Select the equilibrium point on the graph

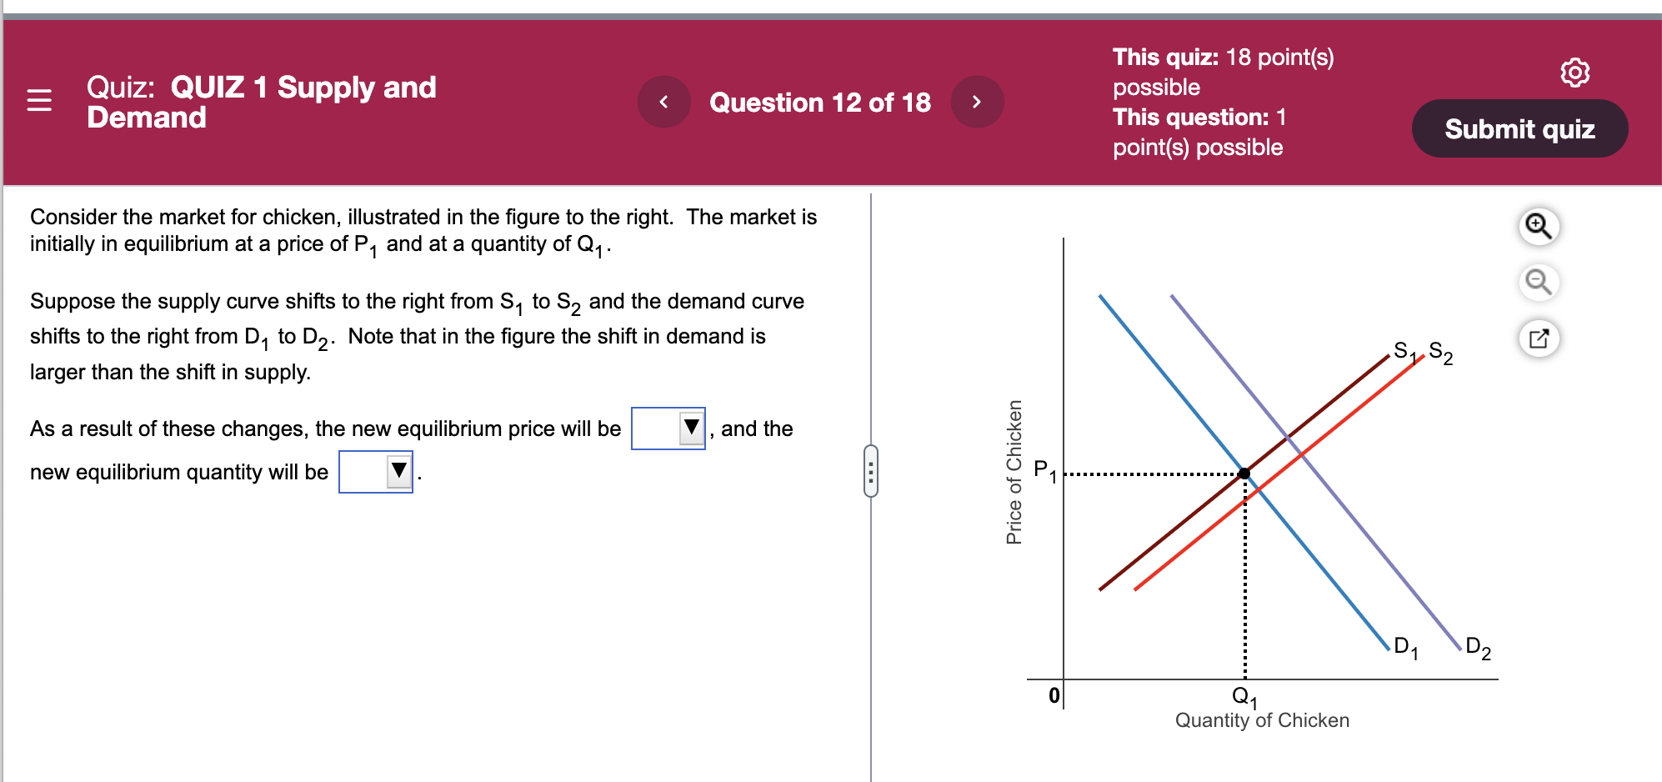point(1244,474)
